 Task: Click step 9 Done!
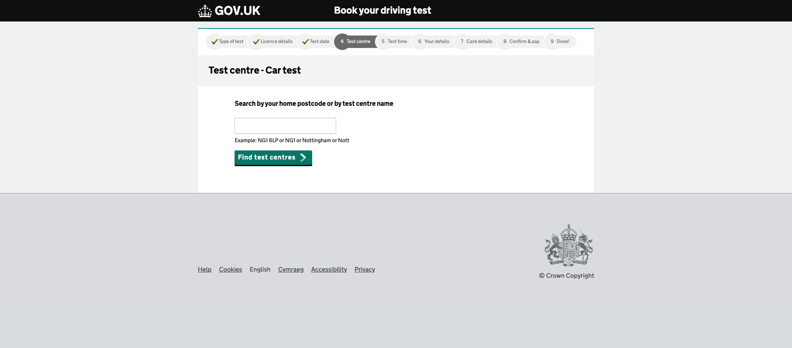click(560, 42)
